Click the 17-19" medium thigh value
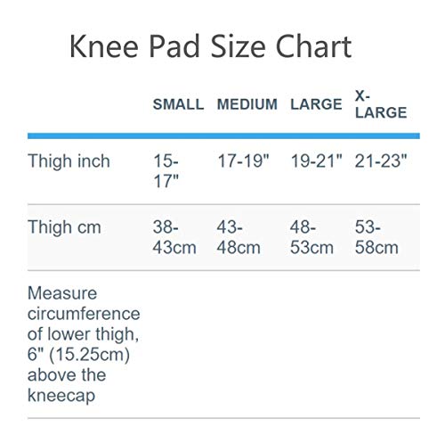Image resolution: width=445 pixels, height=435 pixels. (243, 160)
